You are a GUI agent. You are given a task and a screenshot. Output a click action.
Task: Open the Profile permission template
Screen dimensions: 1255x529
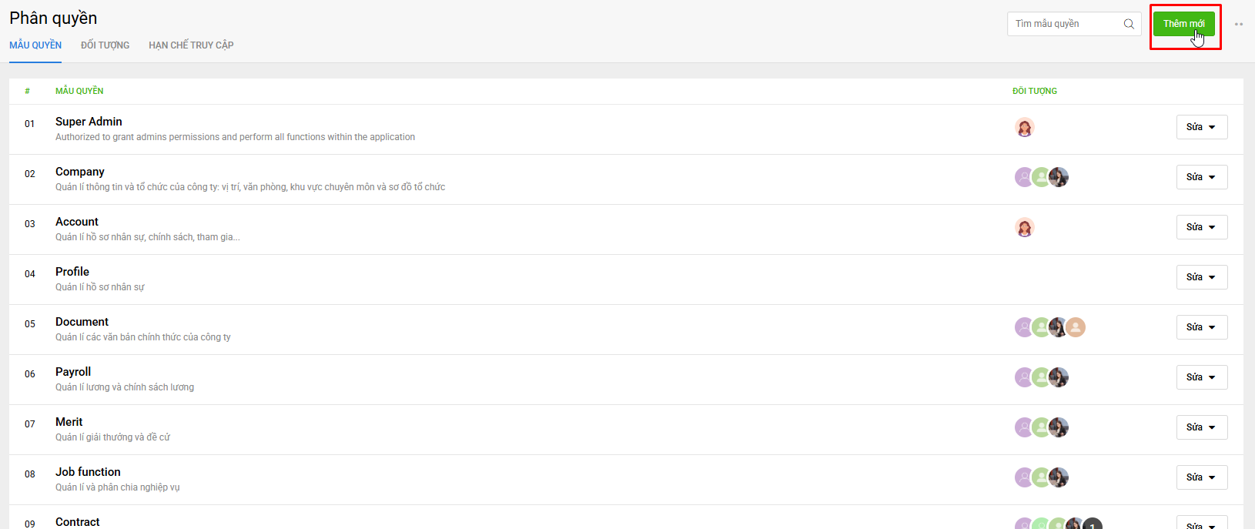pos(72,272)
